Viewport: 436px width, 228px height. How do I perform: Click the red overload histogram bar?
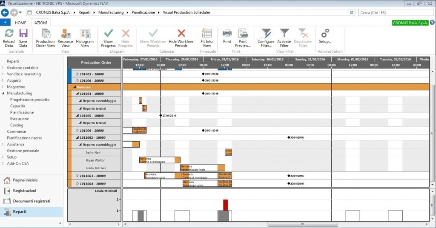226,205
